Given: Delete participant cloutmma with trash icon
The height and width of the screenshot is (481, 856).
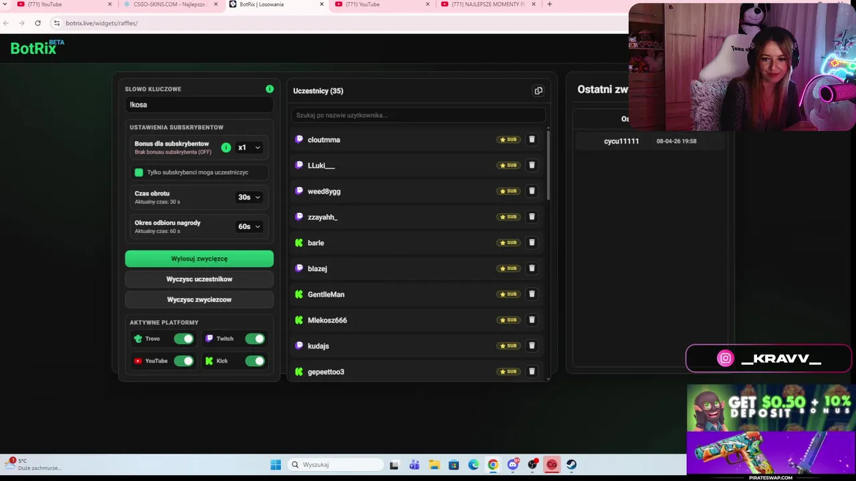Looking at the screenshot, I should click(x=532, y=140).
